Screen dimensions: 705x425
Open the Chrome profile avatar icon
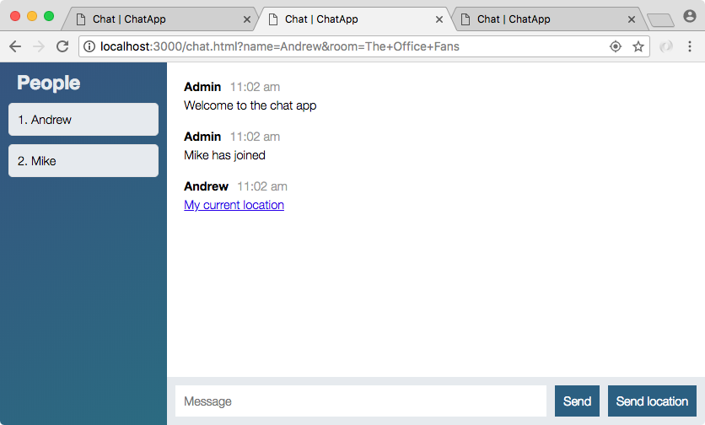tap(690, 16)
